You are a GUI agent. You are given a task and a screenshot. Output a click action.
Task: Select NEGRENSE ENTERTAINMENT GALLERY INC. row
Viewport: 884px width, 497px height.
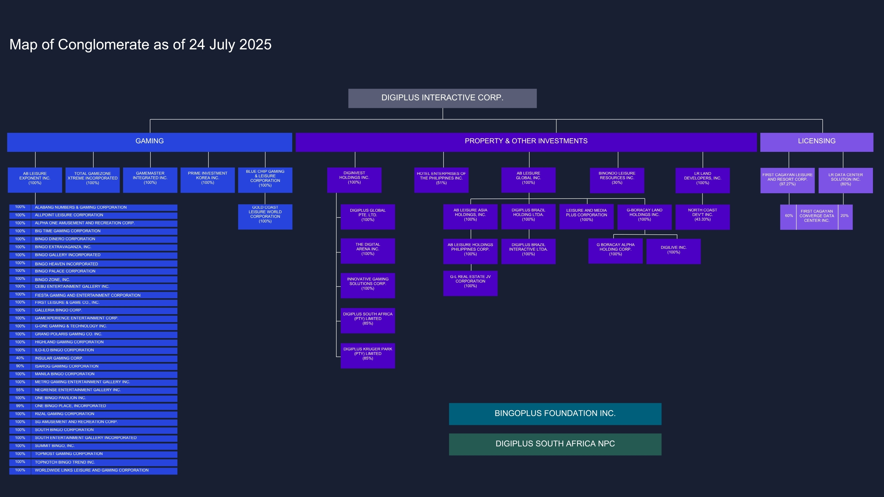tap(93, 390)
